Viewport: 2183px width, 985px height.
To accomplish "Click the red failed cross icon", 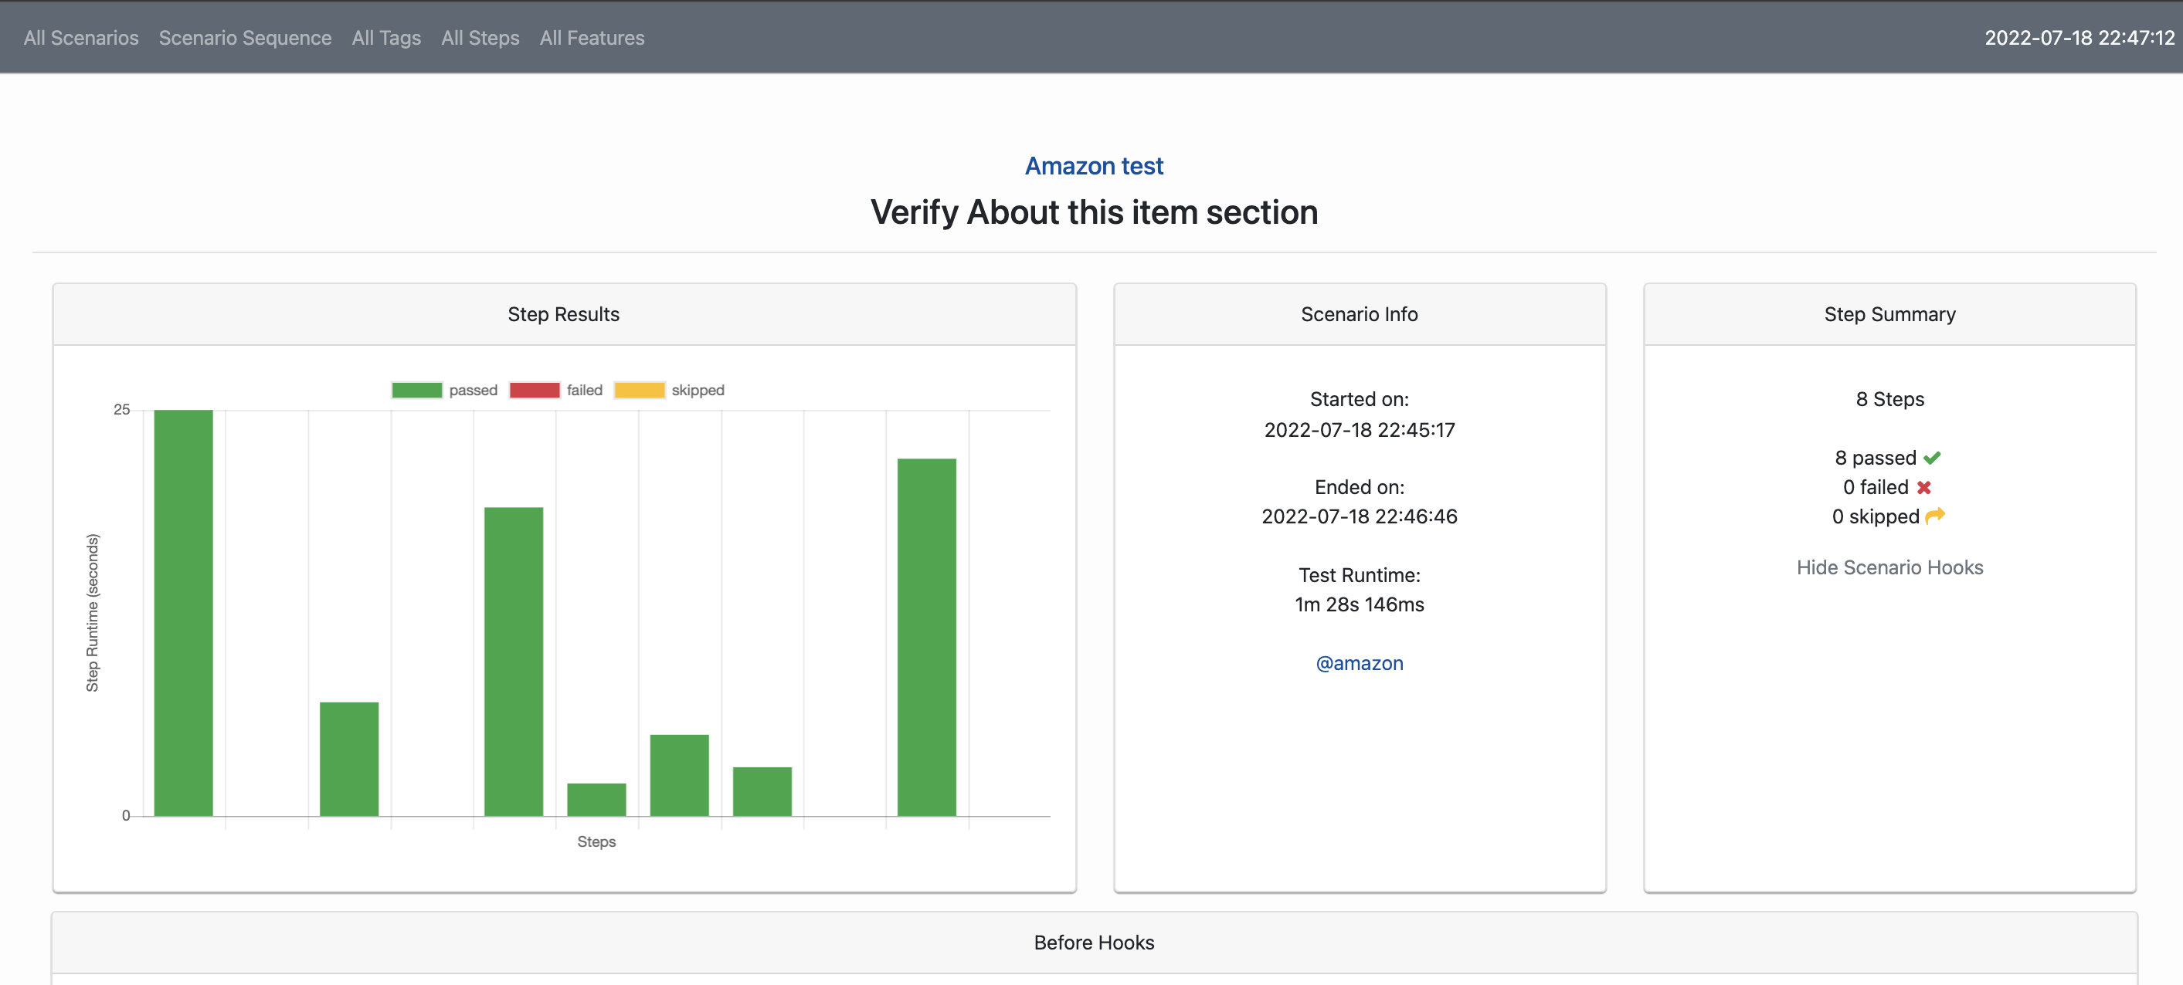I will (1923, 488).
